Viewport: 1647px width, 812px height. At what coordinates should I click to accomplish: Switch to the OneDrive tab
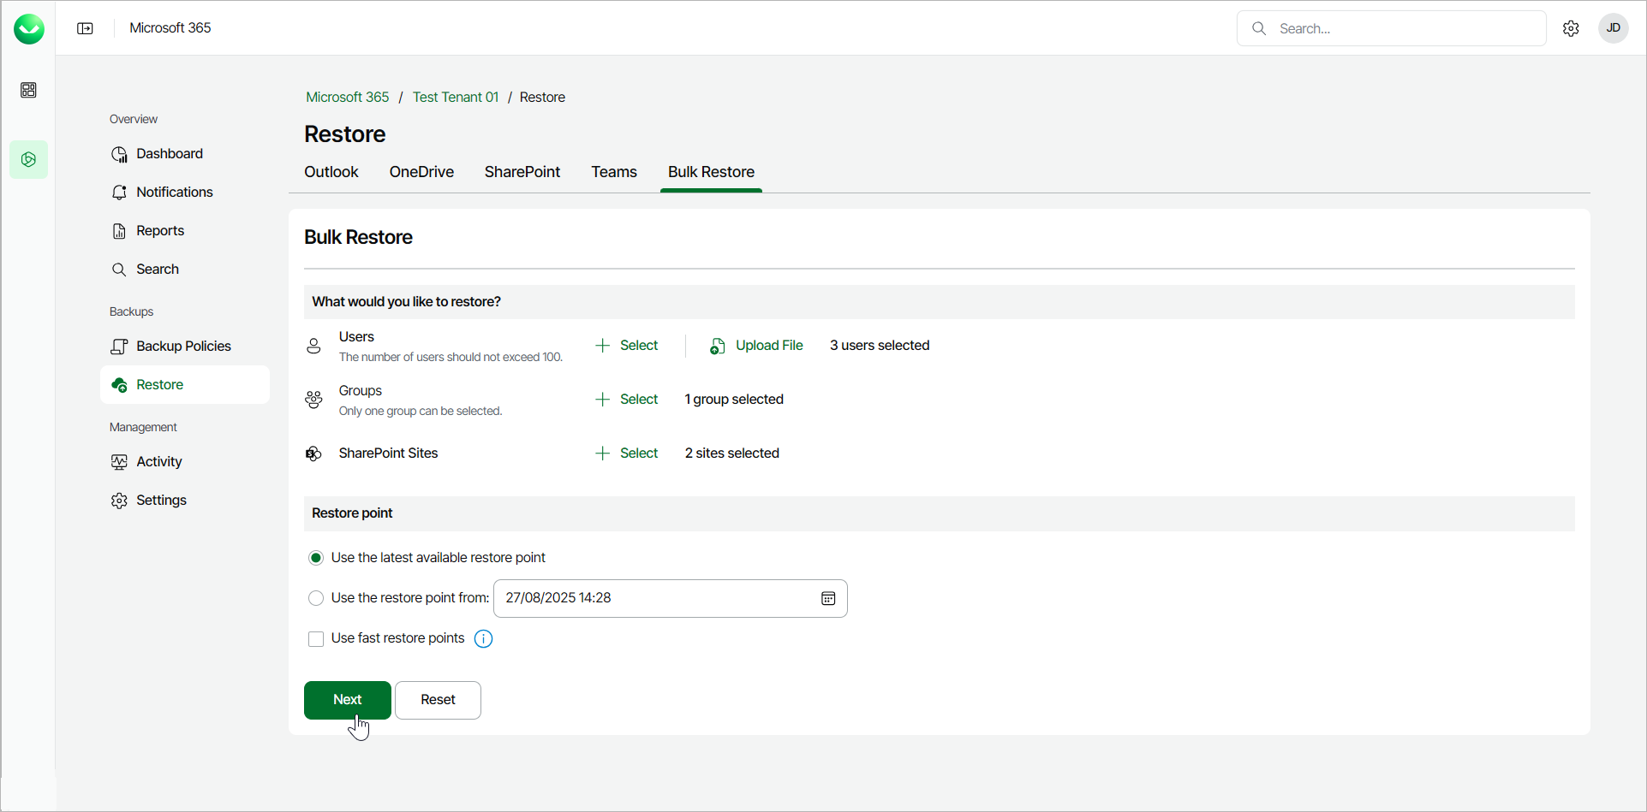[421, 172]
